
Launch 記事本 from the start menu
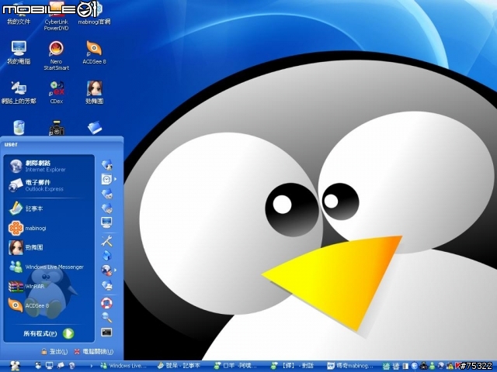[47, 208]
